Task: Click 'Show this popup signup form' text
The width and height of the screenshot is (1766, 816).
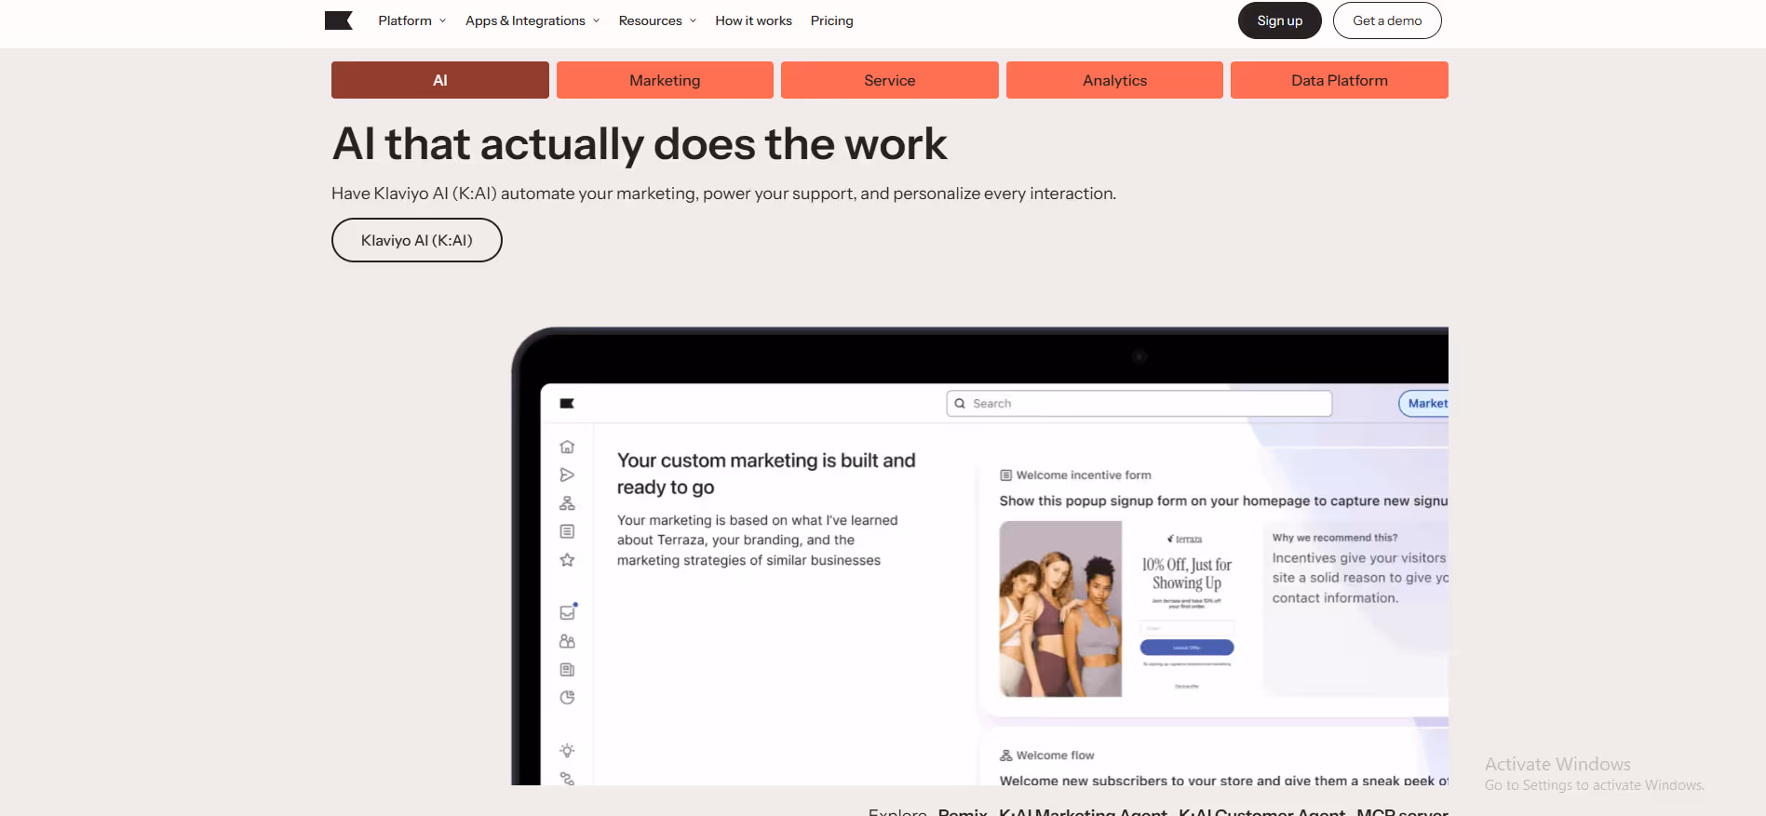Action: [x=1223, y=501]
